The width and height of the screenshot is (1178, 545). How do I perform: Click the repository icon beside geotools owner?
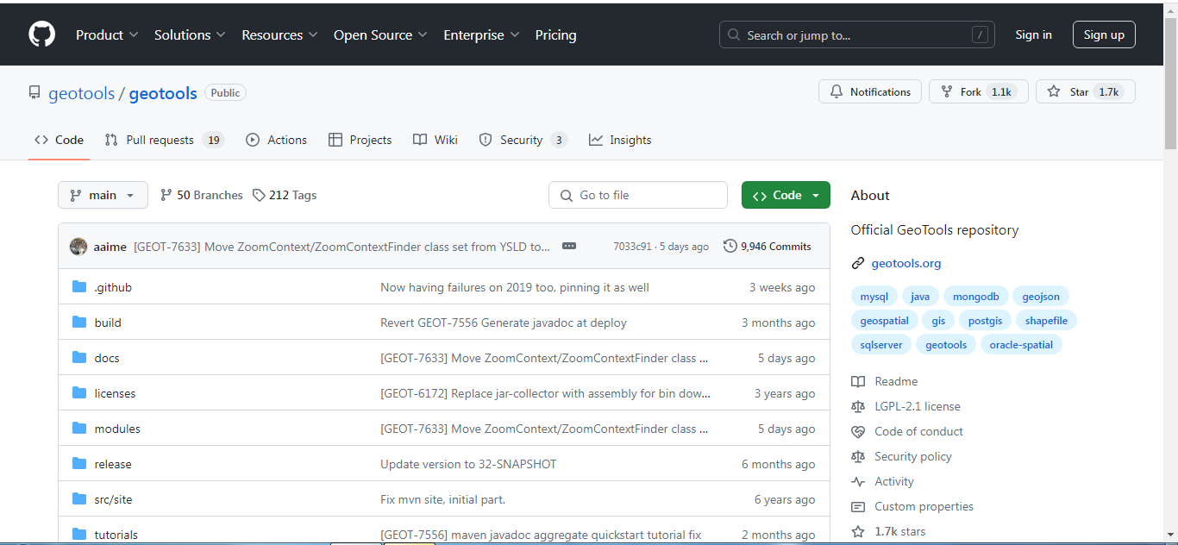click(34, 93)
